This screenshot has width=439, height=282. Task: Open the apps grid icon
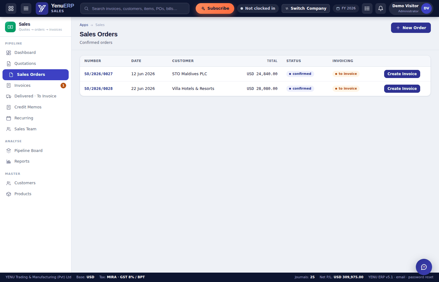click(11, 8)
